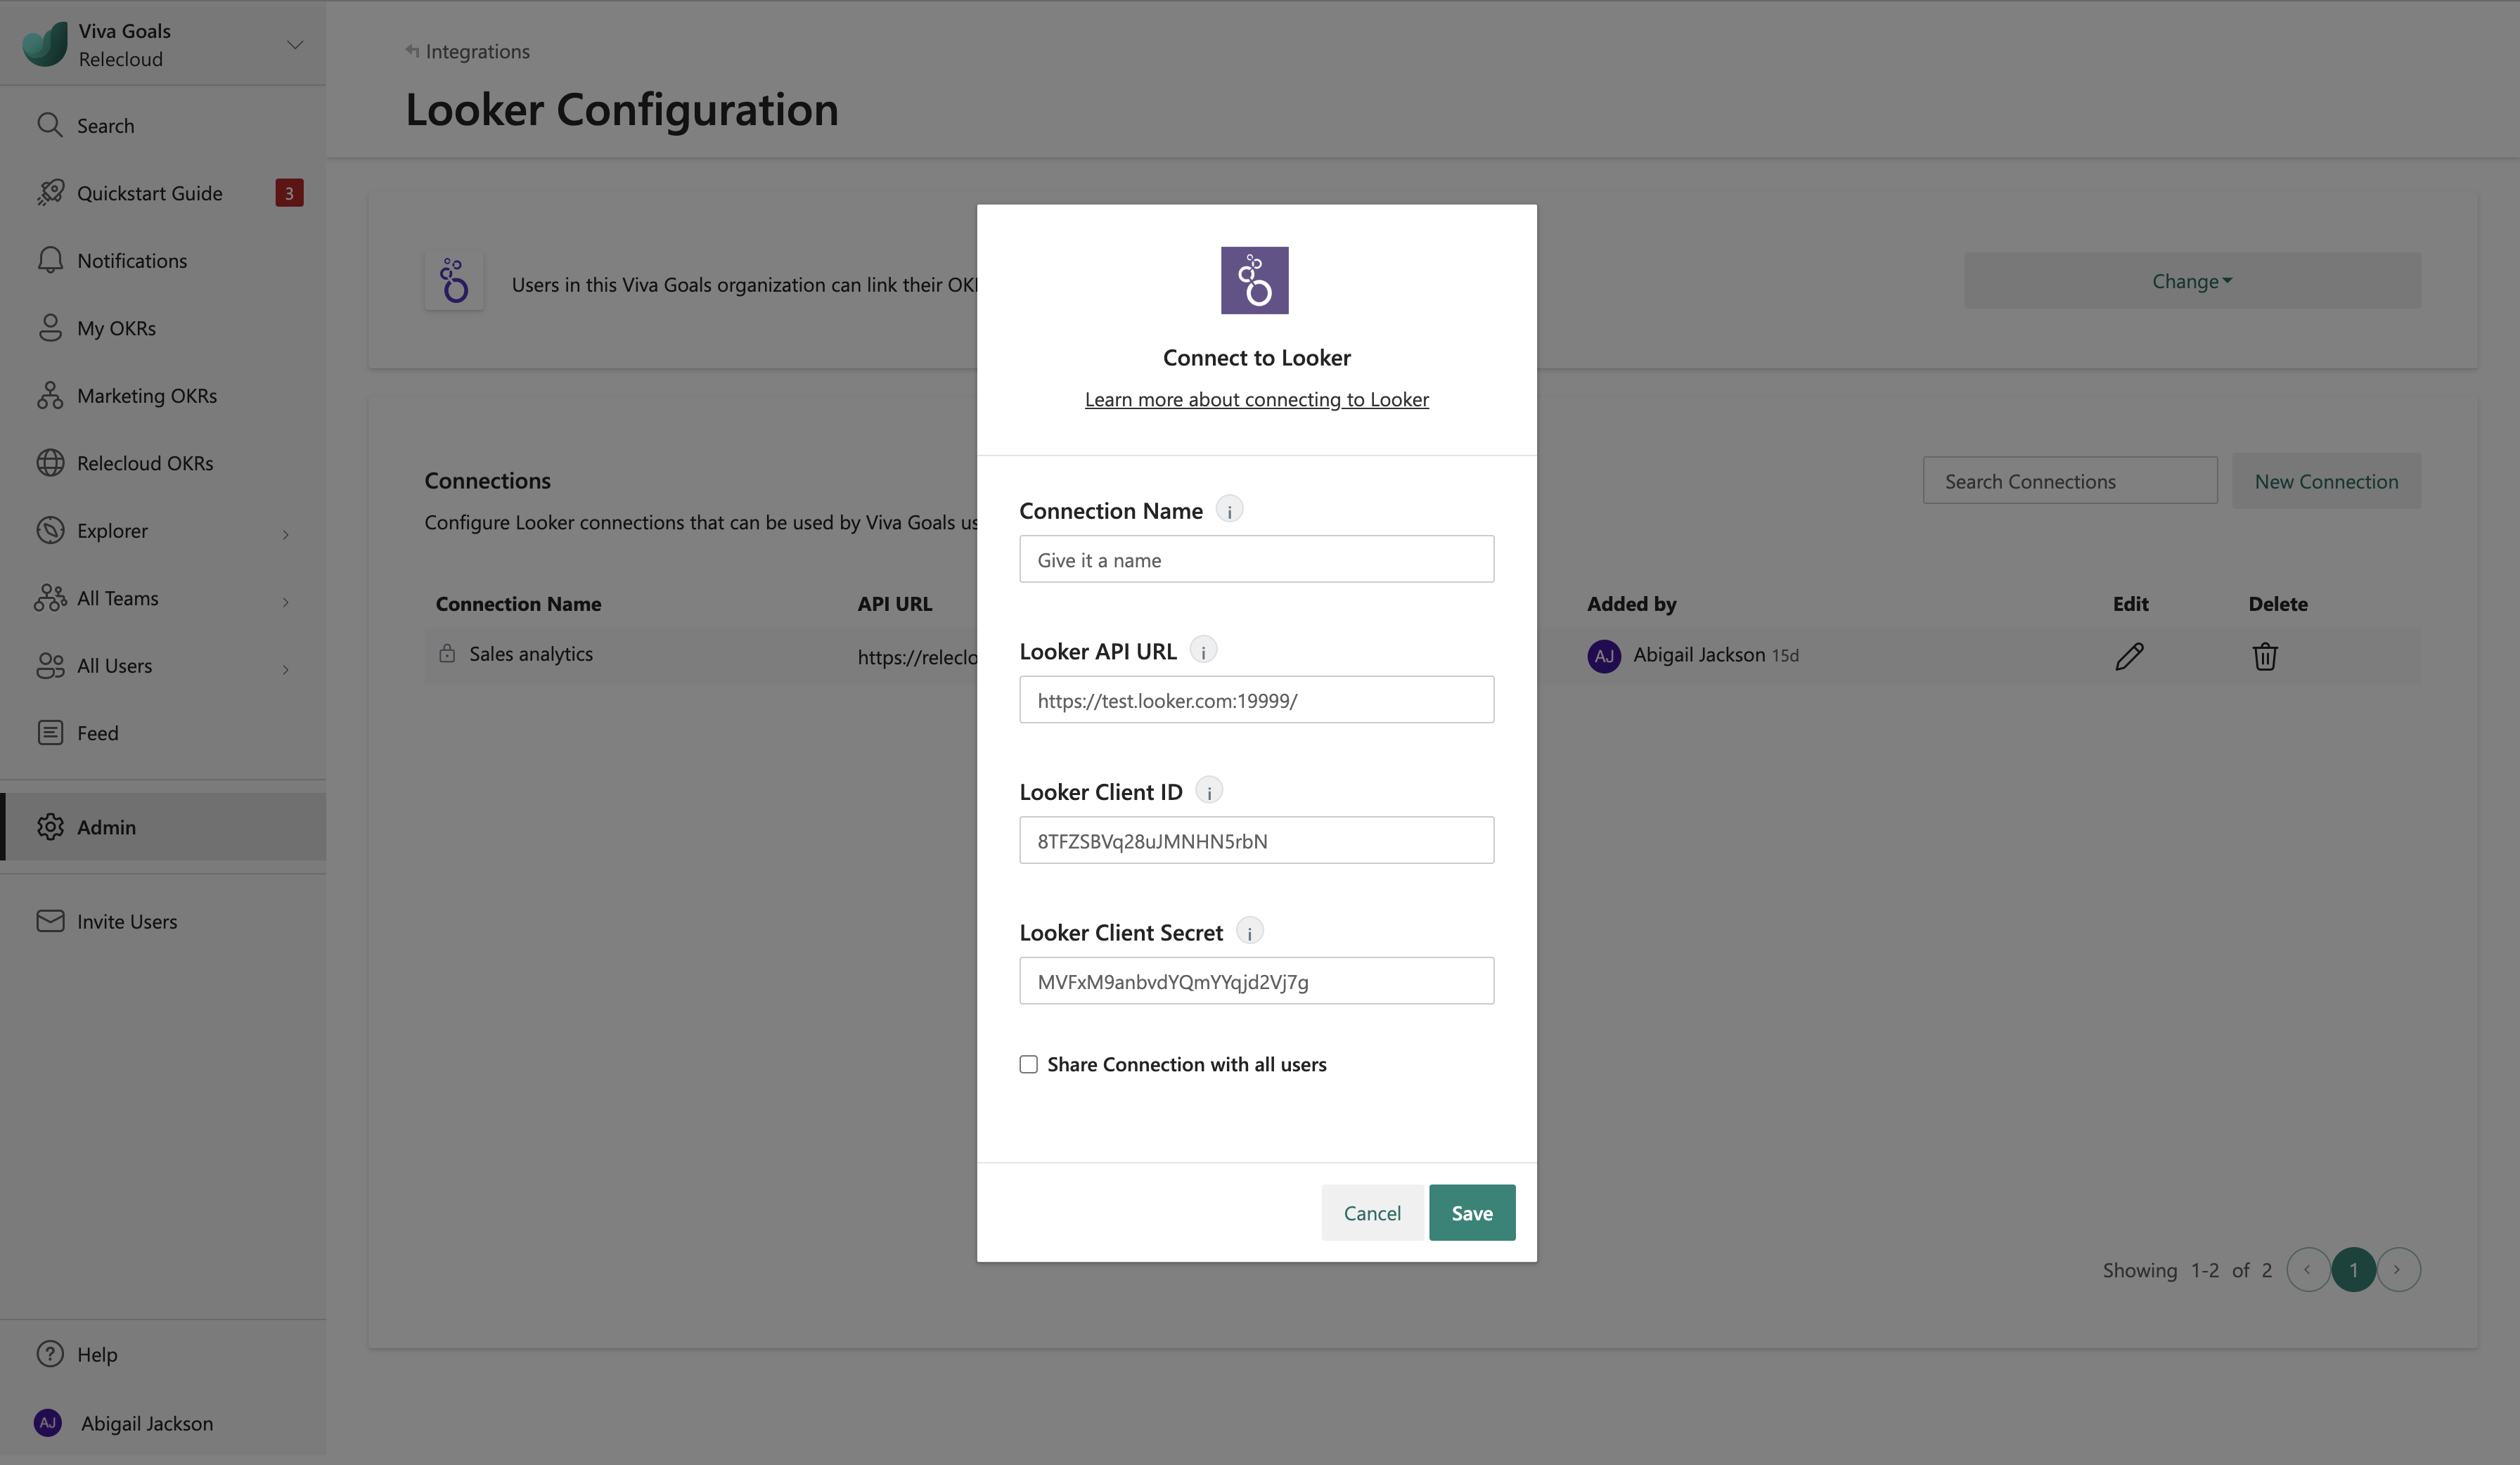The height and width of the screenshot is (1465, 2520).
Task: Click the Help question mark icon
Action: [50, 1354]
